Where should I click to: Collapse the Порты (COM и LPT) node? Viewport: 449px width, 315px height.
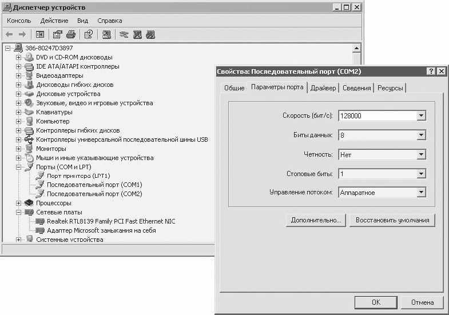[x=19, y=167]
